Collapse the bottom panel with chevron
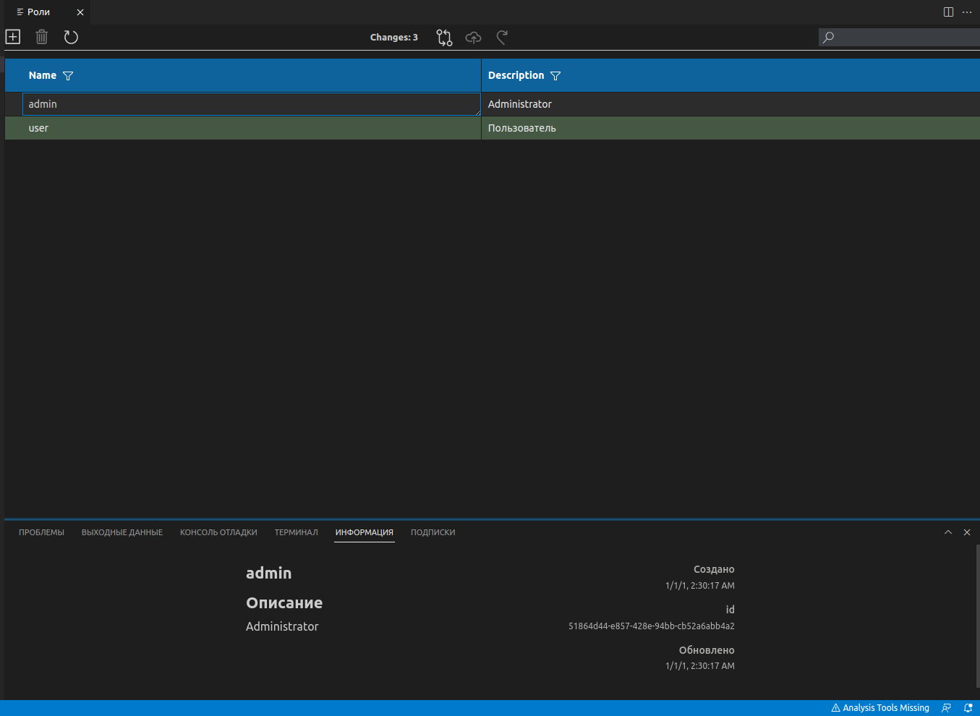Screen dimensions: 980x716 click(x=948, y=532)
